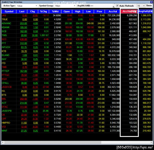
Task: Click the Prev column header
Action: click(99, 12)
